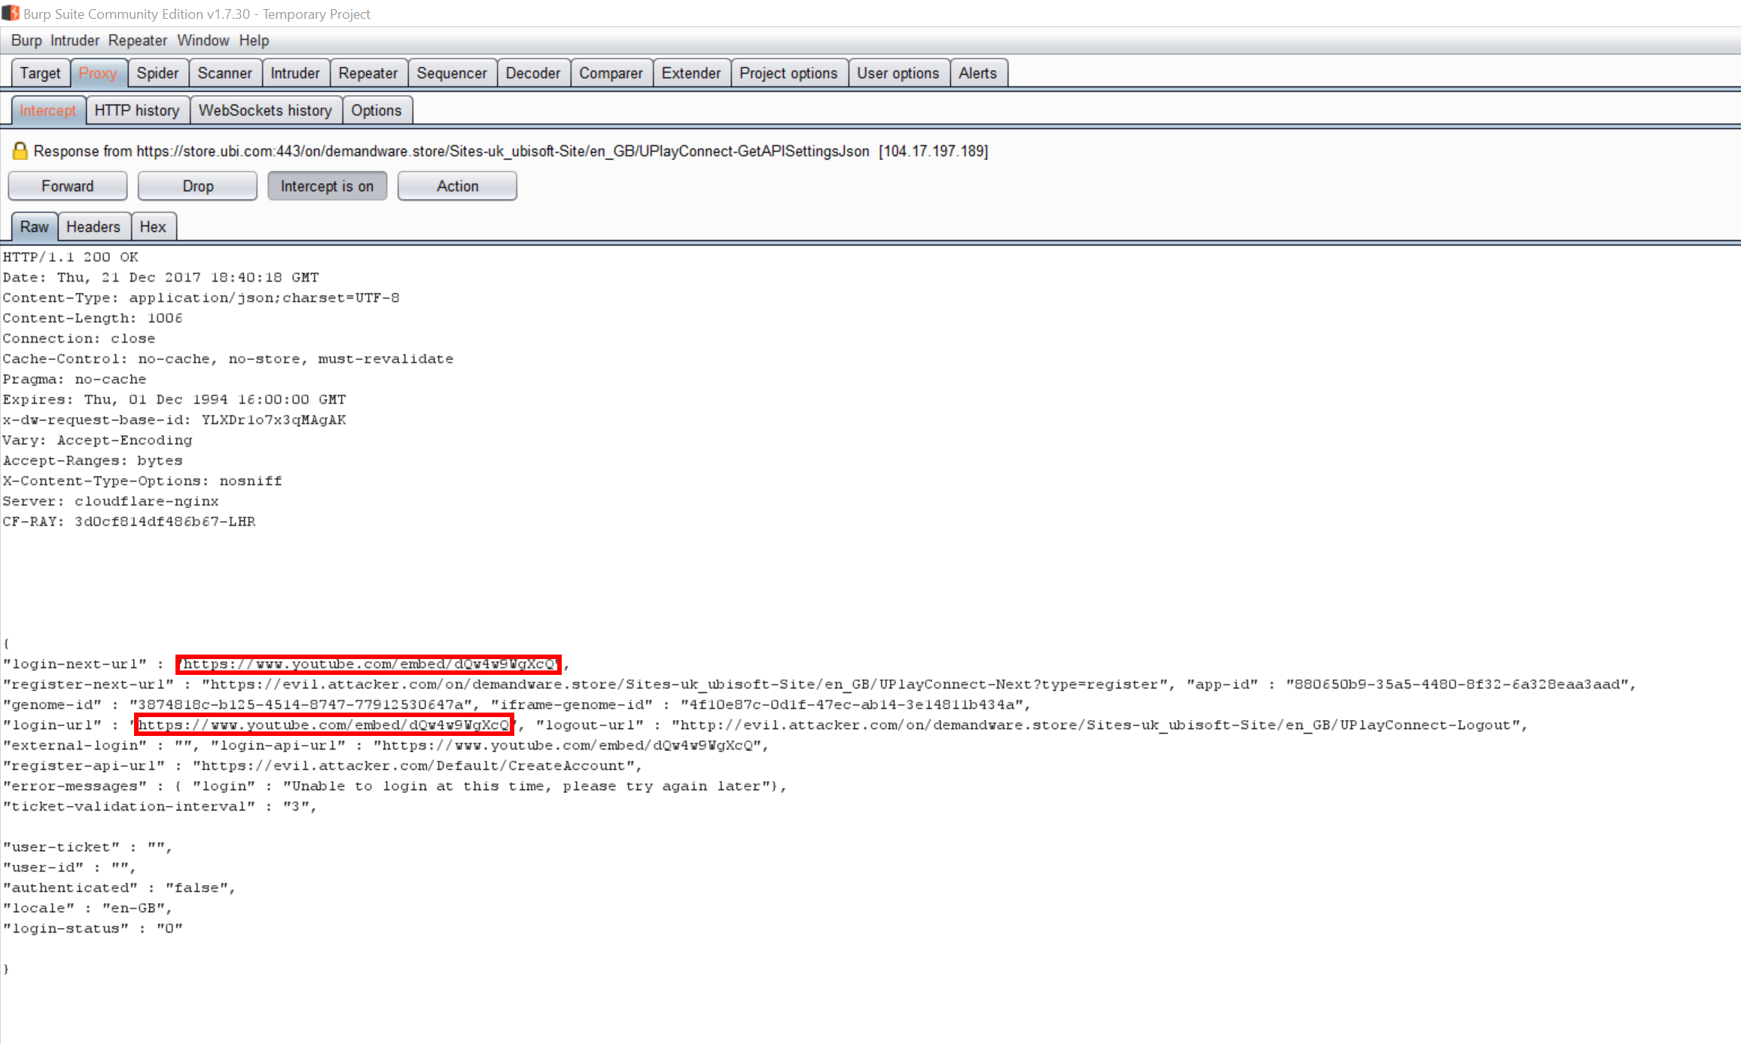Drop the intercepted response

pyautogui.click(x=197, y=186)
